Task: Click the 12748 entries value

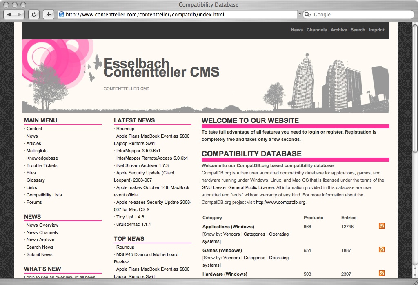Action: [347, 227]
